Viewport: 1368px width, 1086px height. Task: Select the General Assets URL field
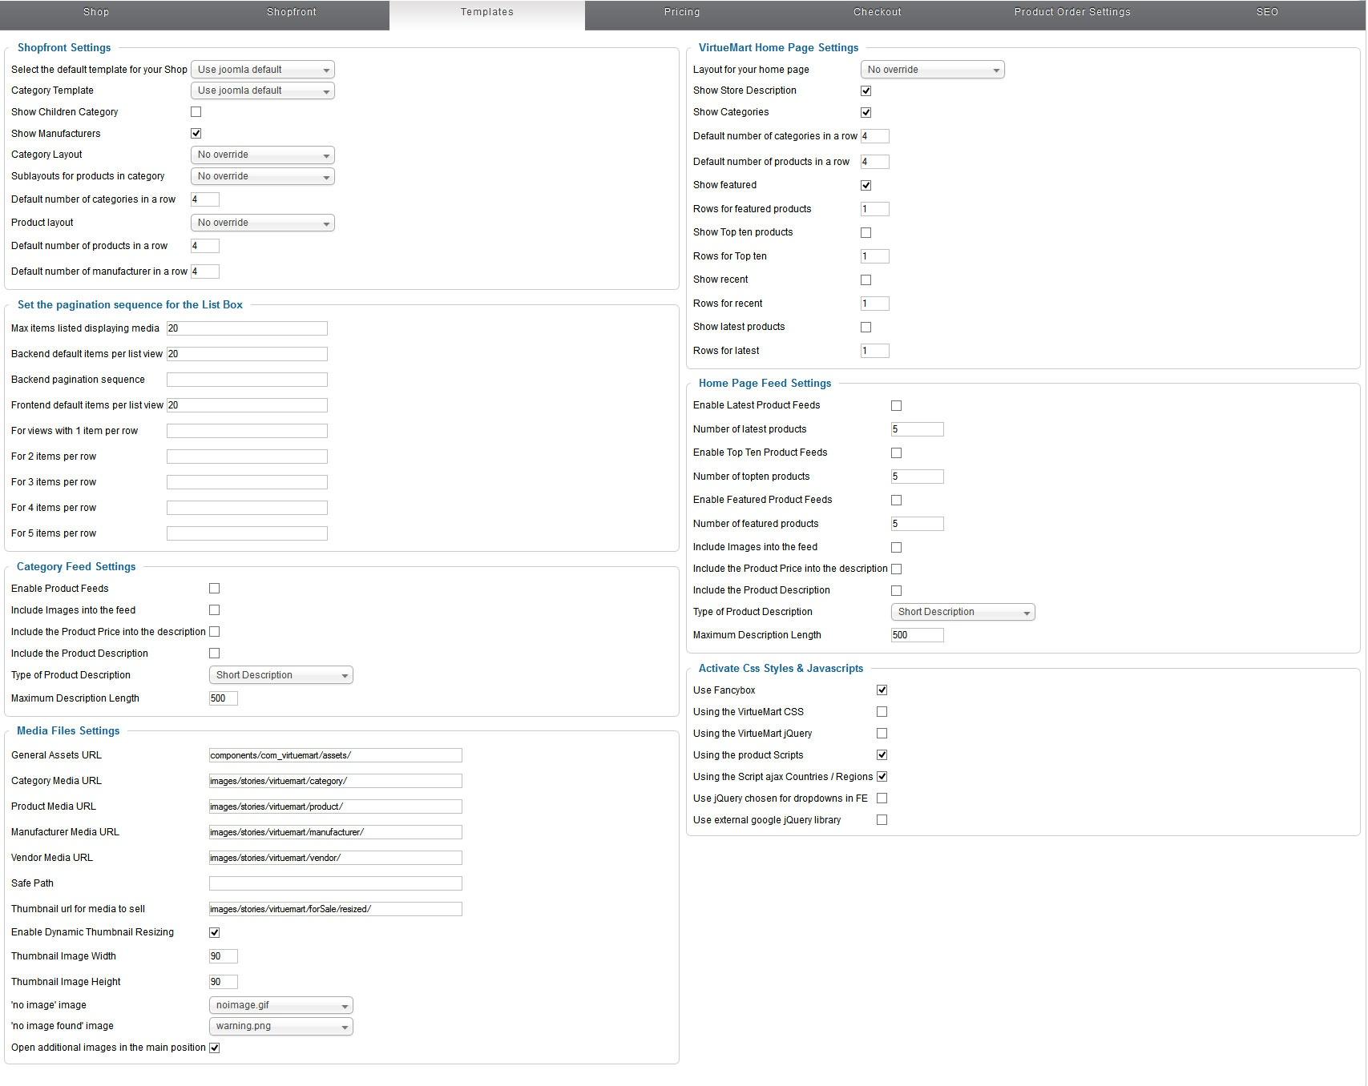(x=335, y=755)
